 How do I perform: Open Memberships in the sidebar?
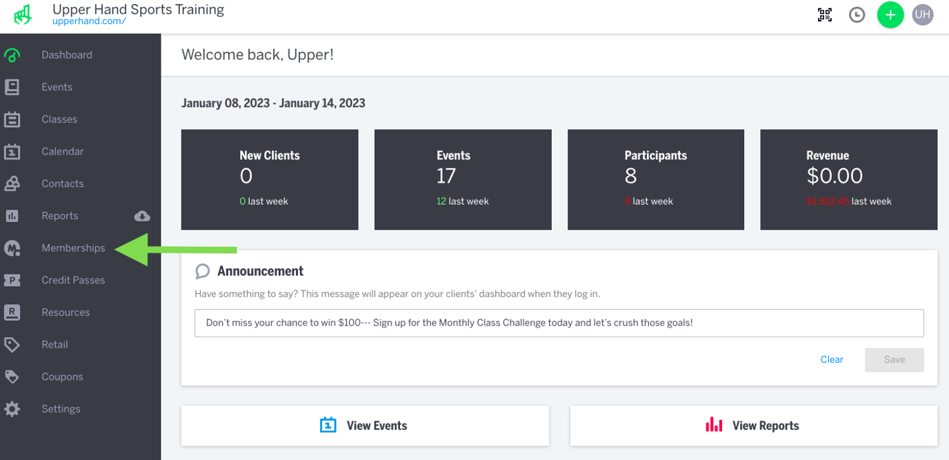click(x=73, y=248)
